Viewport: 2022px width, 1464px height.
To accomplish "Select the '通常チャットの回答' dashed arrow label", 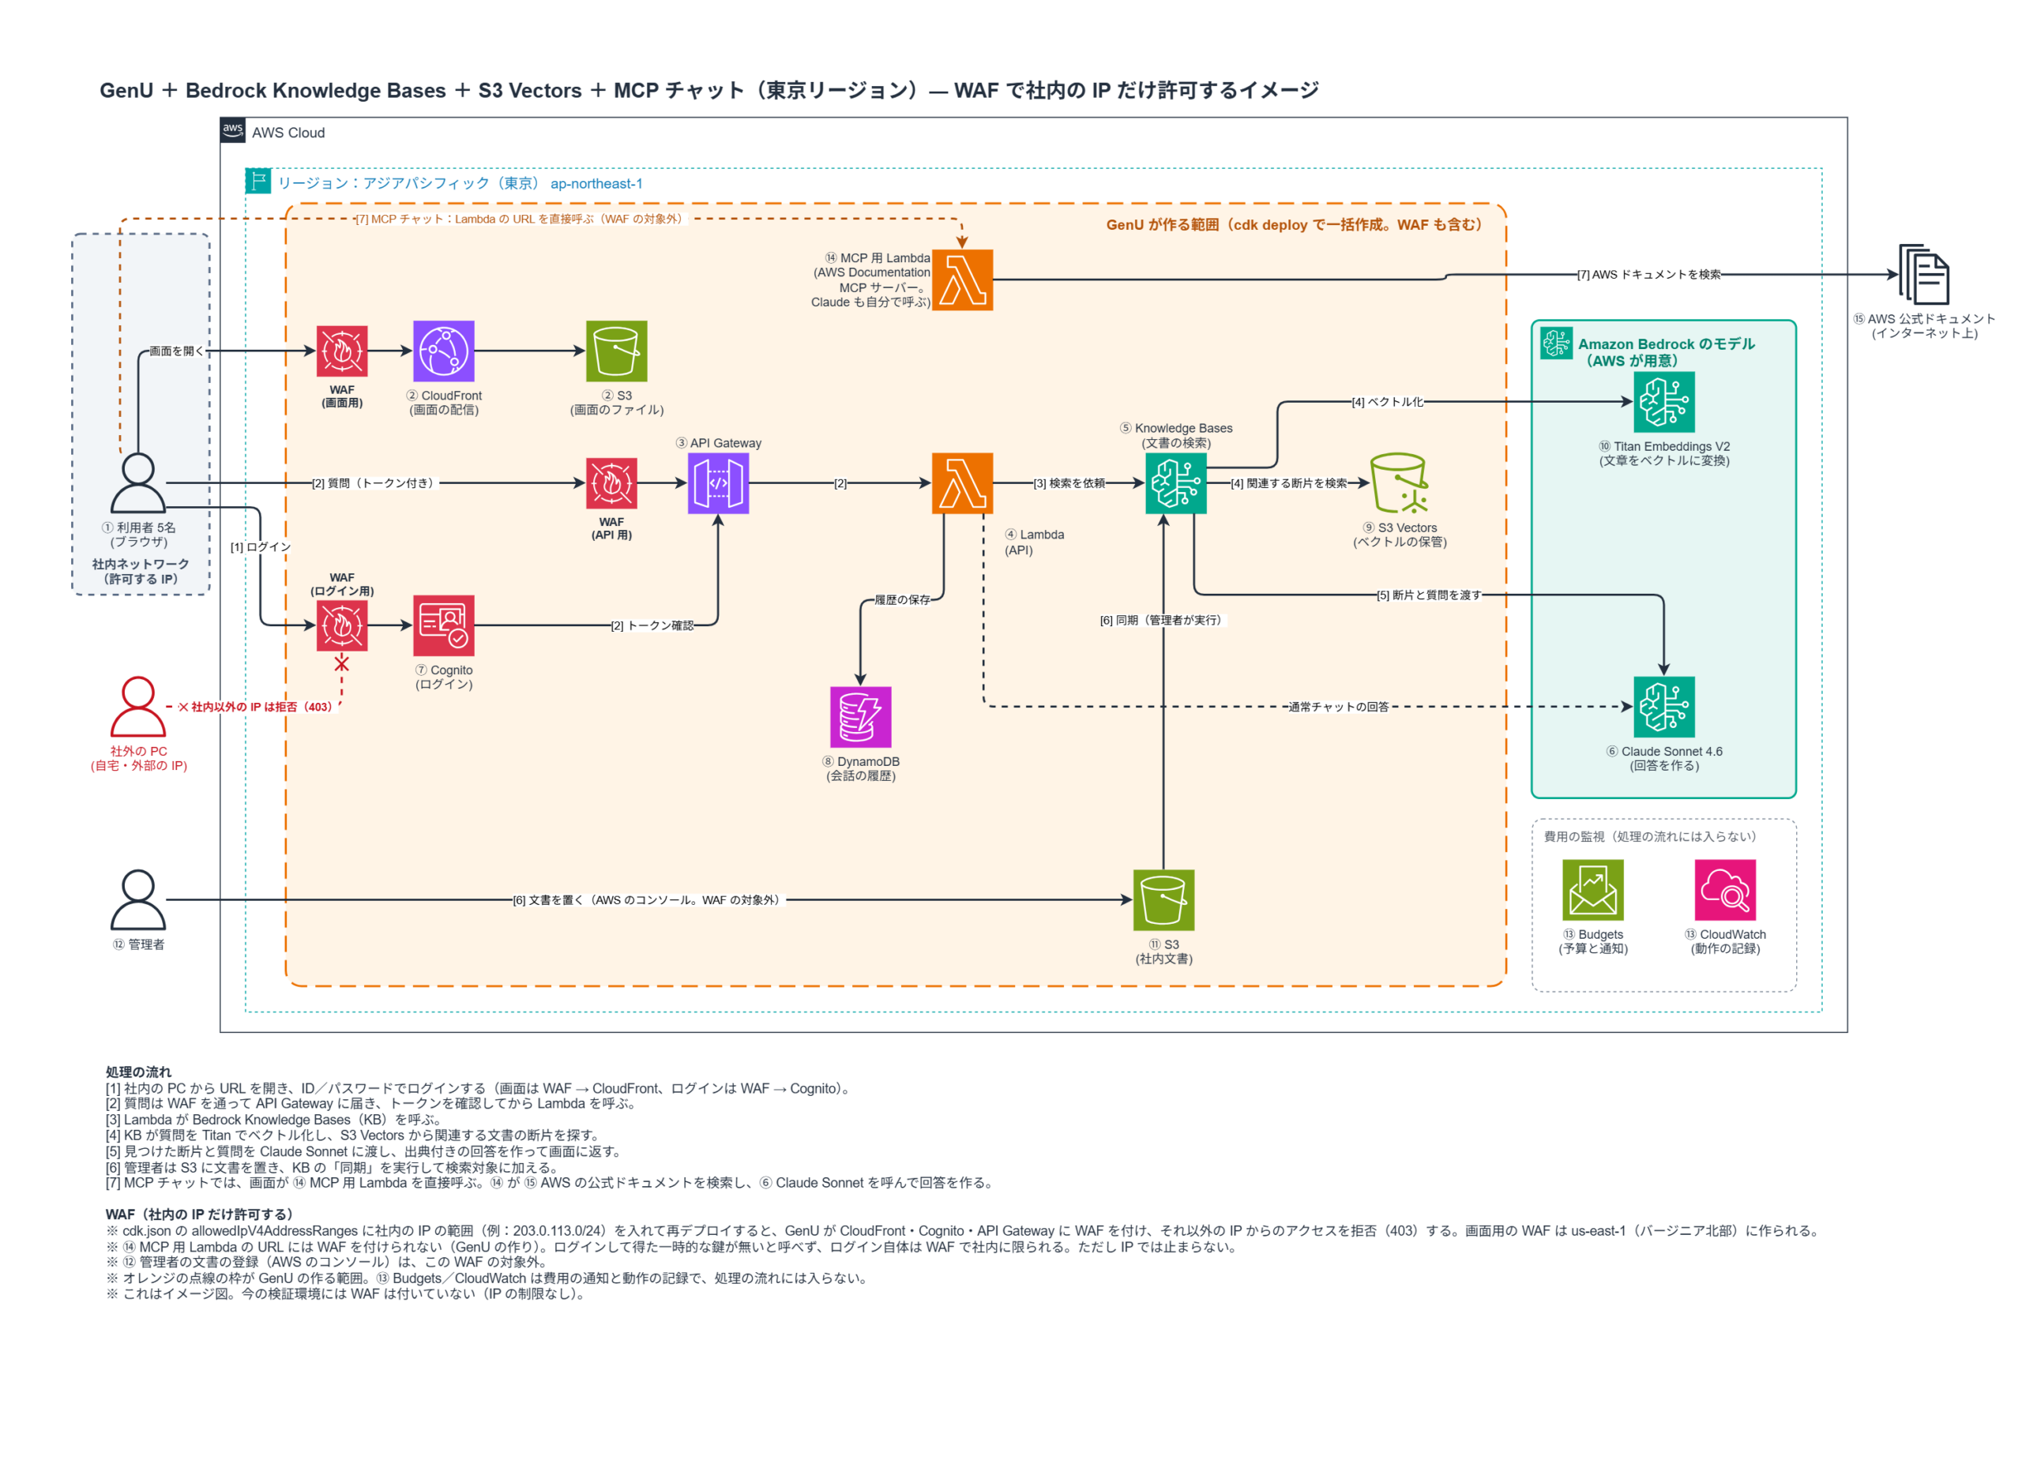I will point(1338,707).
